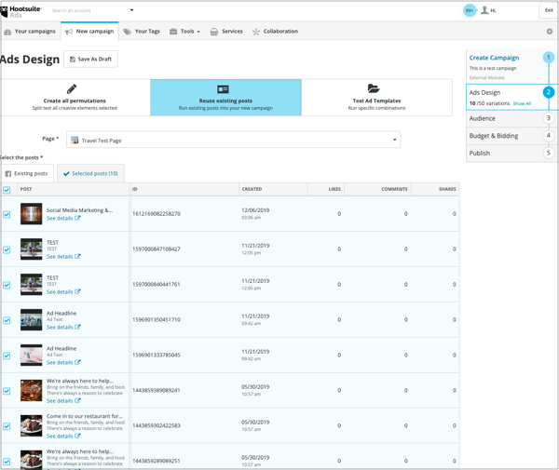Click step 5 circle for Publish

(549, 153)
